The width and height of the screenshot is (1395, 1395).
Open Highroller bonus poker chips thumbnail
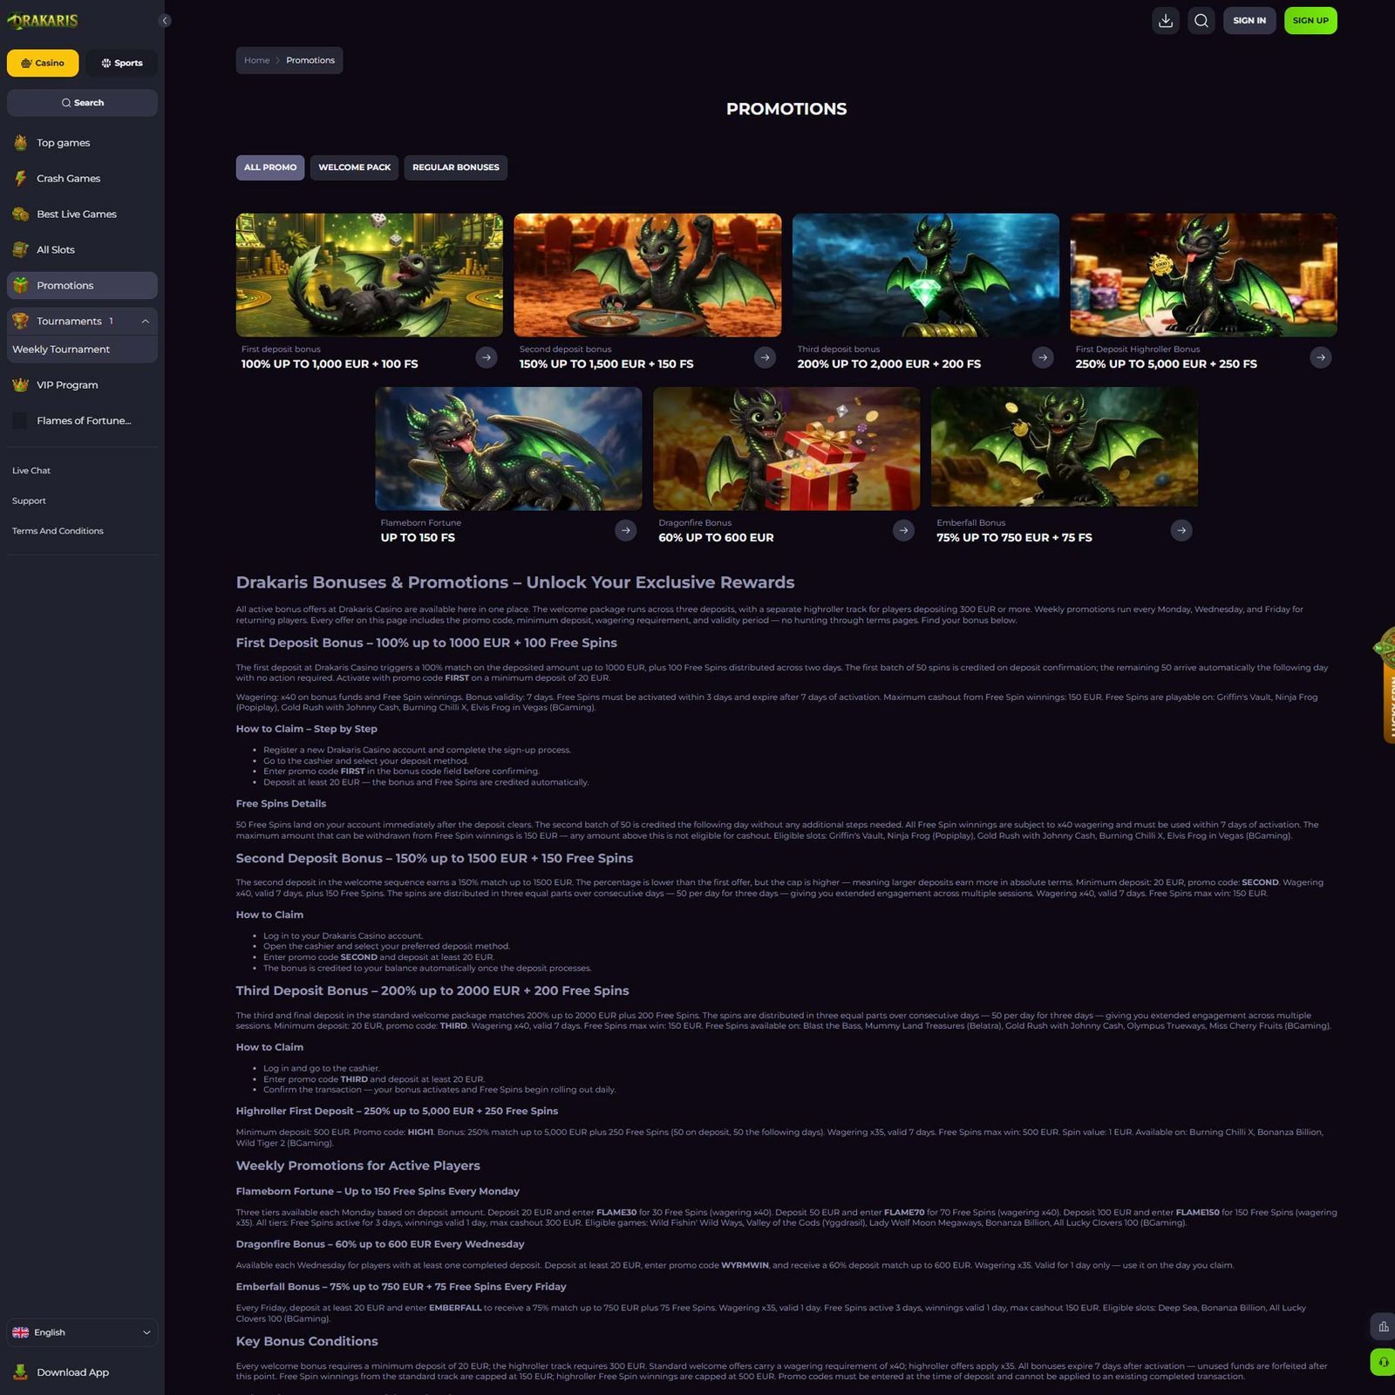[1204, 276]
